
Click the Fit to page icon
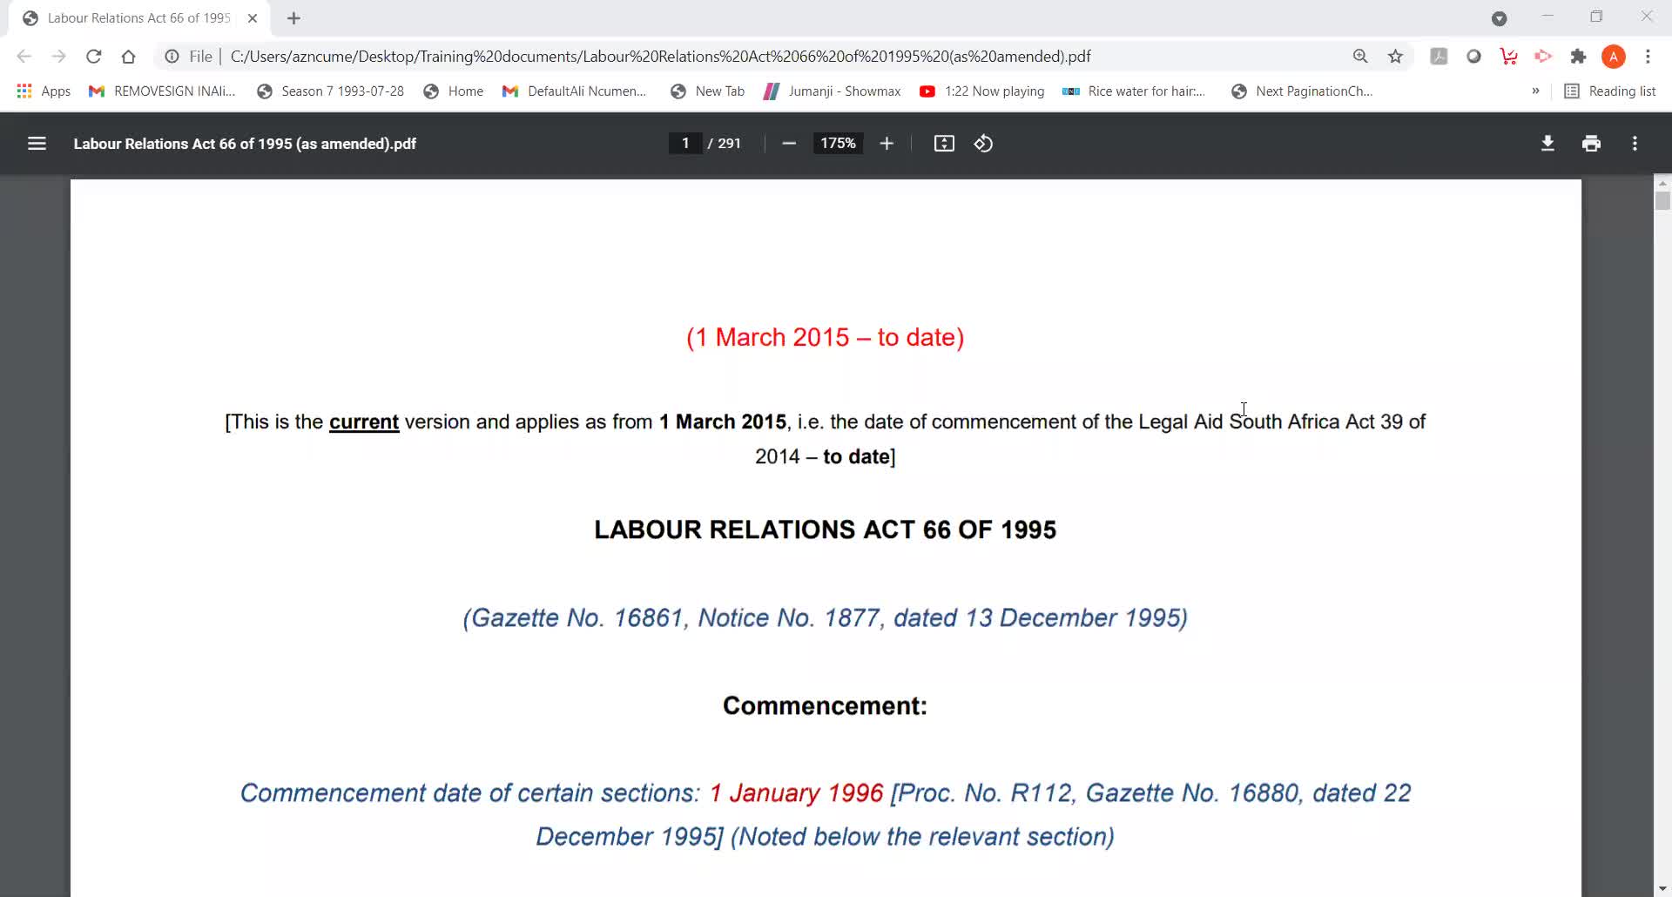[x=944, y=144]
